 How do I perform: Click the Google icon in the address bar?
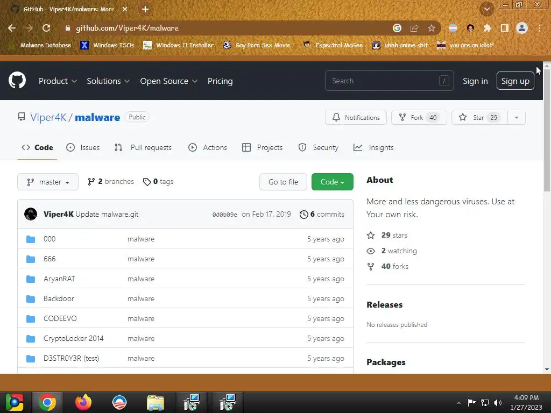(x=397, y=28)
